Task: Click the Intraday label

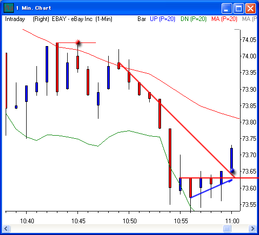Action: (15, 19)
